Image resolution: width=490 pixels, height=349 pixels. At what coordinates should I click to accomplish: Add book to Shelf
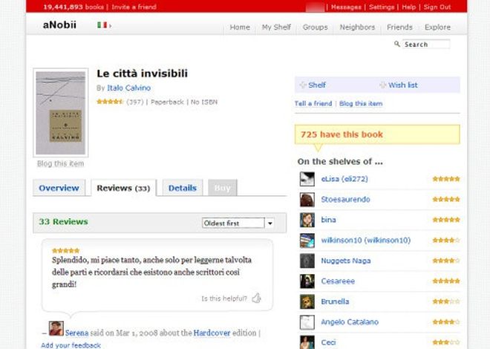(317, 85)
